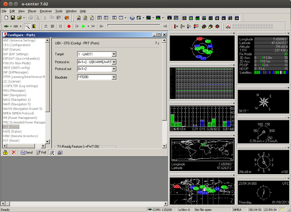
Task: Click the eject button in player toolbar
Action: coord(46,26)
